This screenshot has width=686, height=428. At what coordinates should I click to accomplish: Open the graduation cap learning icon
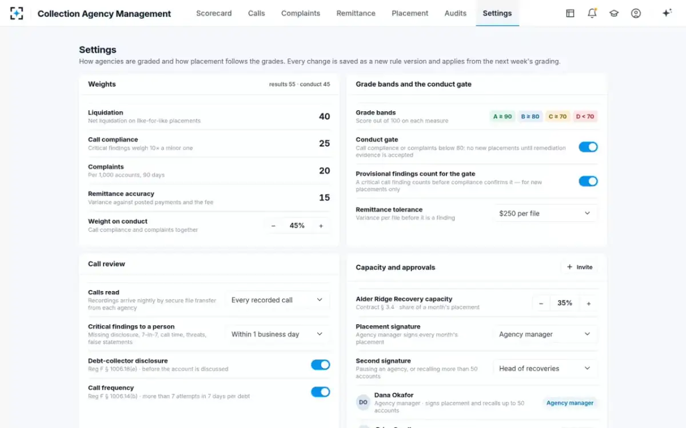(614, 13)
